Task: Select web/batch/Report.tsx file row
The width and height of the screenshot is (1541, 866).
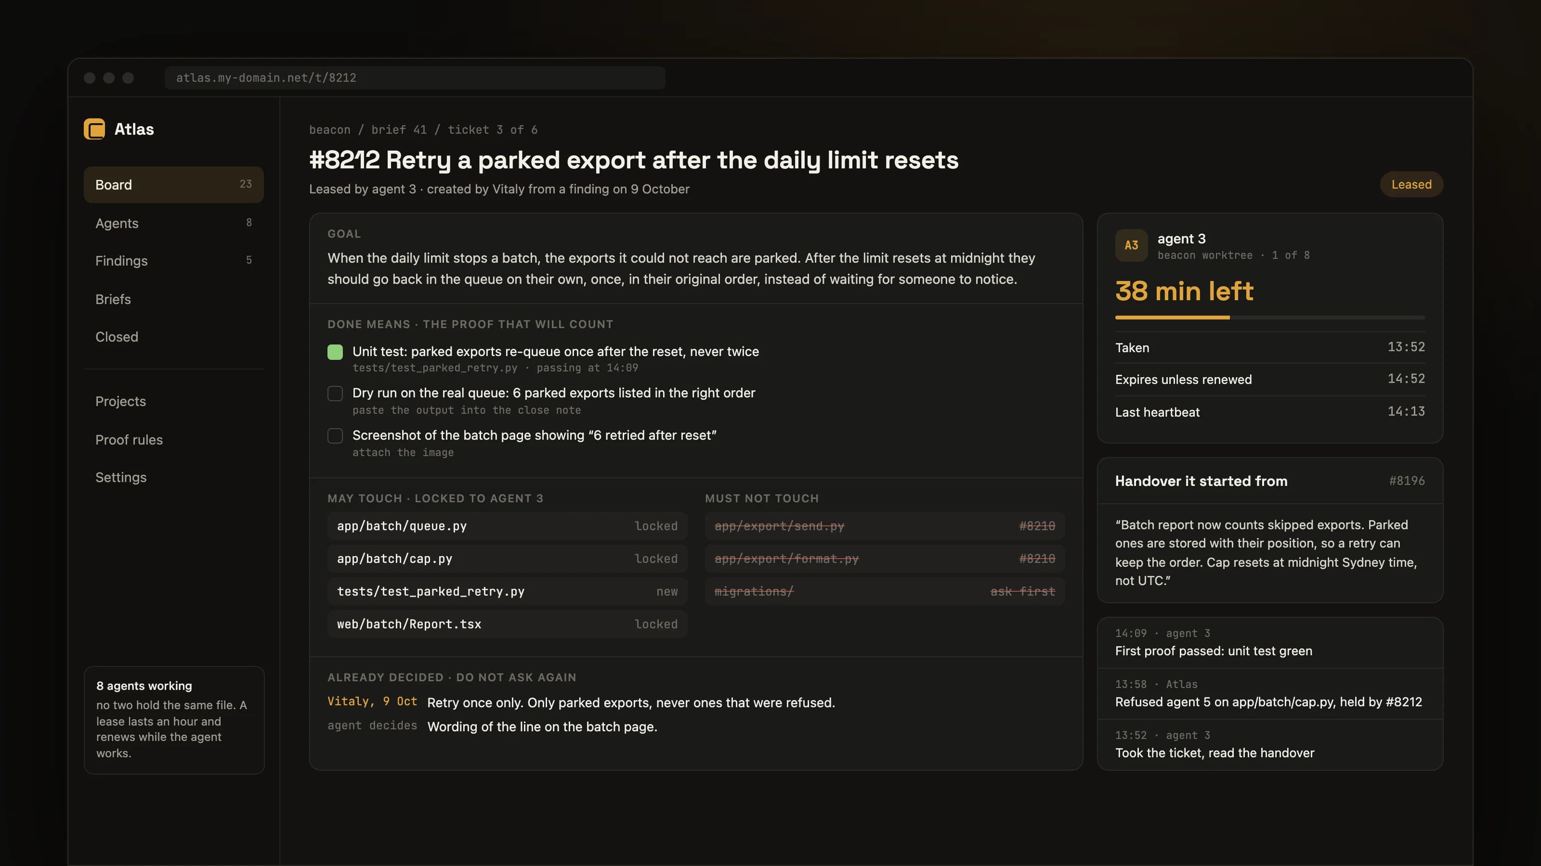Action: click(x=507, y=624)
